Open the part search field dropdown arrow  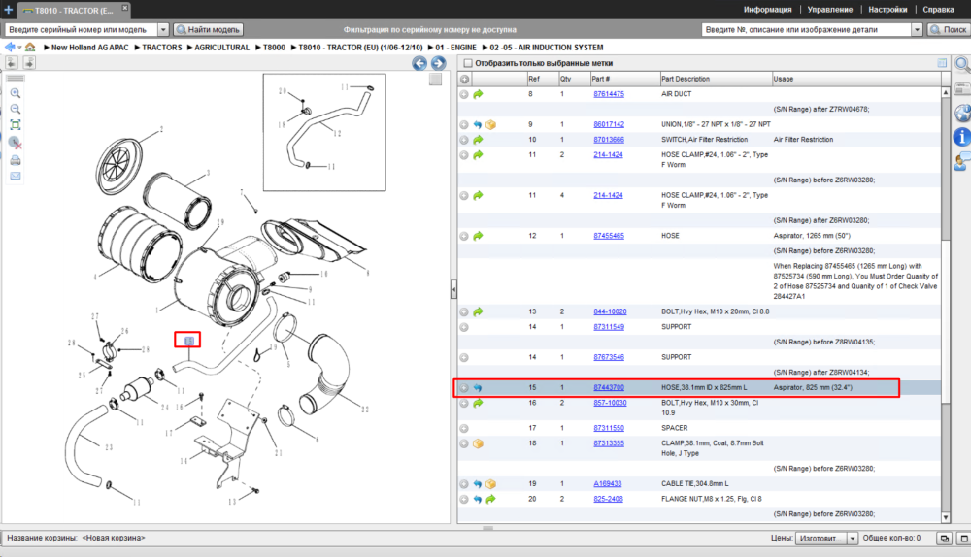tap(918, 30)
